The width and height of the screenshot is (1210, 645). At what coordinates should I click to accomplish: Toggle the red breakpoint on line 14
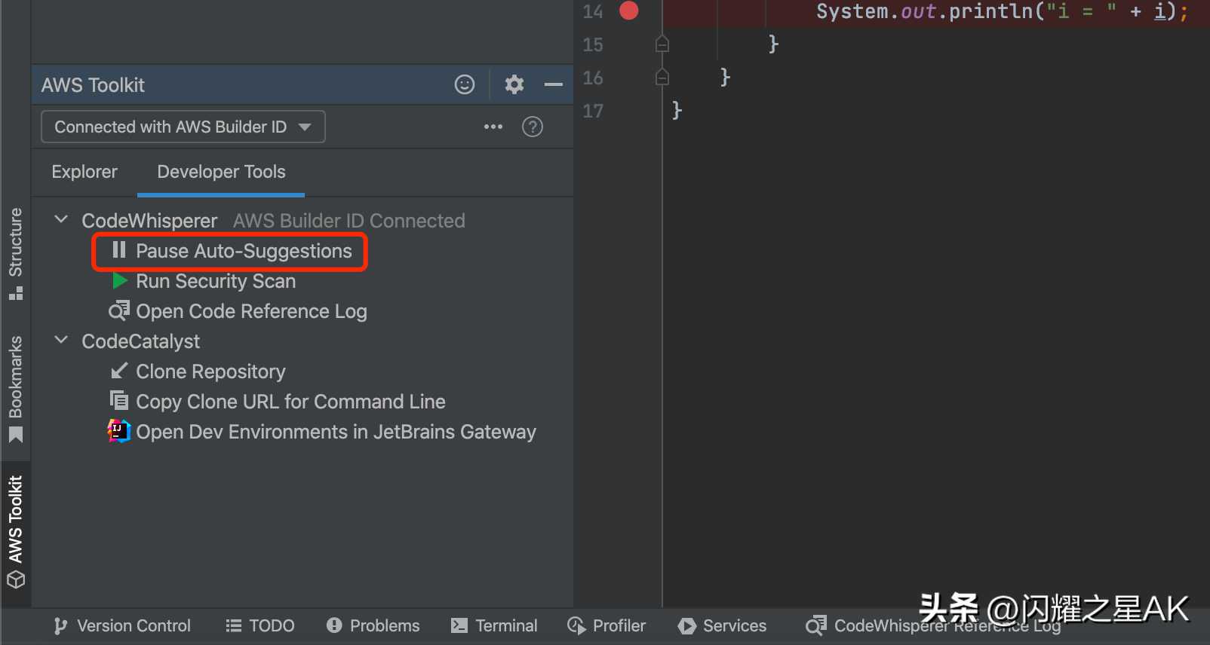[x=629, y=11]
